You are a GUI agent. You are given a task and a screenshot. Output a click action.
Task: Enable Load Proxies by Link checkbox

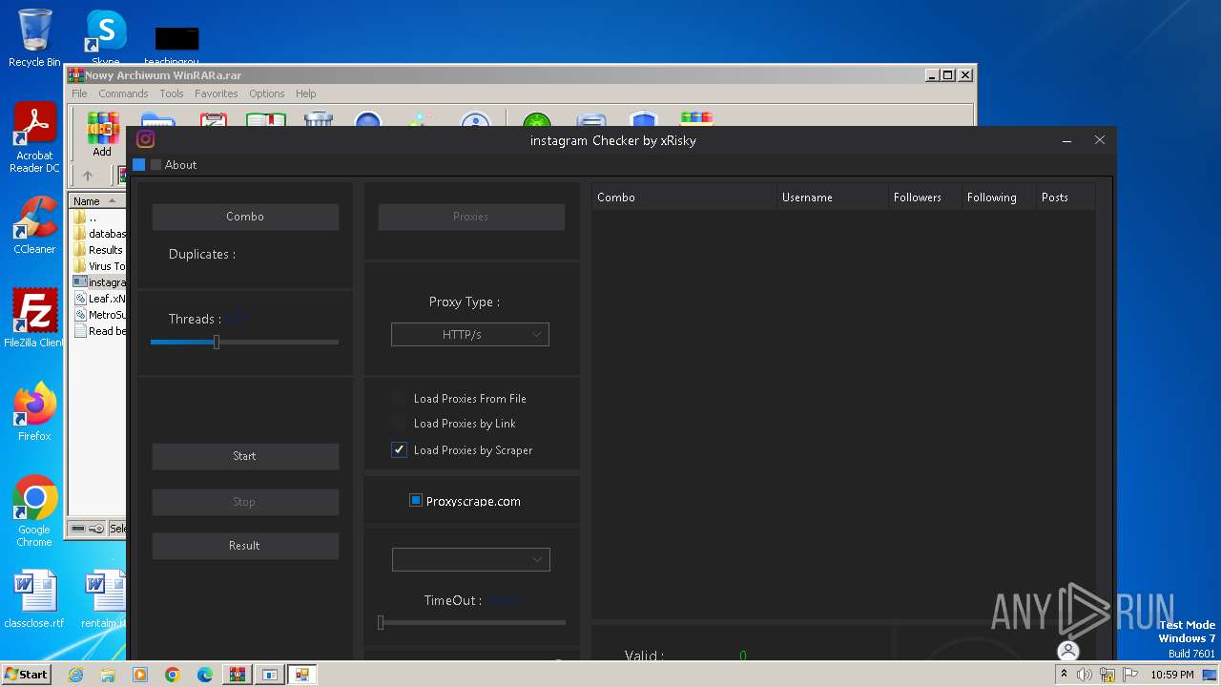pyautogui.click(x=399, y=424)
